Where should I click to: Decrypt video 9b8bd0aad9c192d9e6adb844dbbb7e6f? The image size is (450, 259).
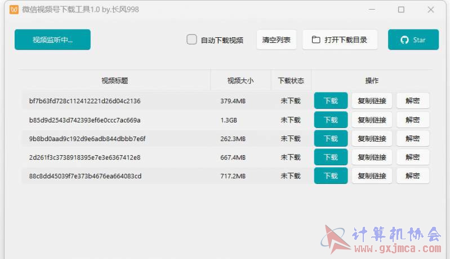(x=413, y=139)
